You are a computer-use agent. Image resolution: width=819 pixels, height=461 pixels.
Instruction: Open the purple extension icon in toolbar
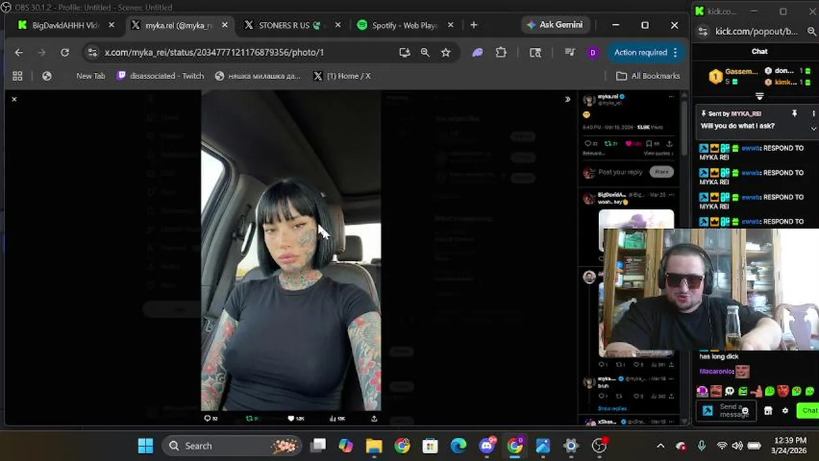[477, 53]
